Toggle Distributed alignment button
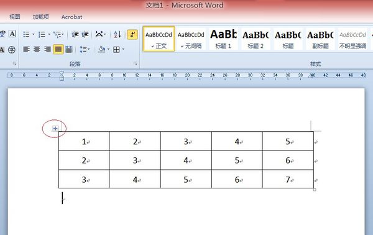The image size is (373, 235). coord(69,49)
